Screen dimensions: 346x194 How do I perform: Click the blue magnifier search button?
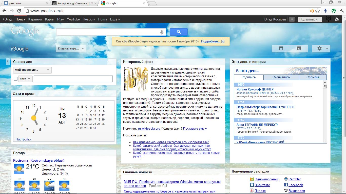pyautogui.click(x=179, y=32)
